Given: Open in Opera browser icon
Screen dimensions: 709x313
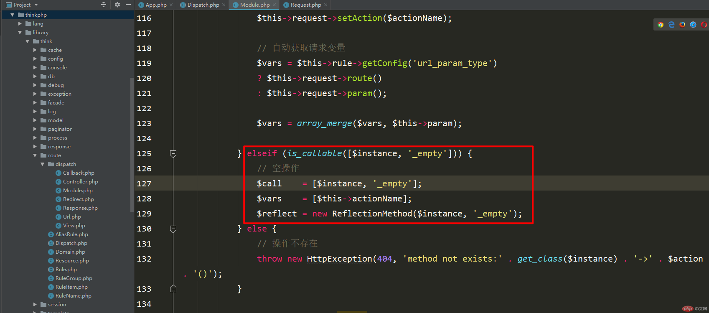Looking at the screenshot, I should coord(704,25).
